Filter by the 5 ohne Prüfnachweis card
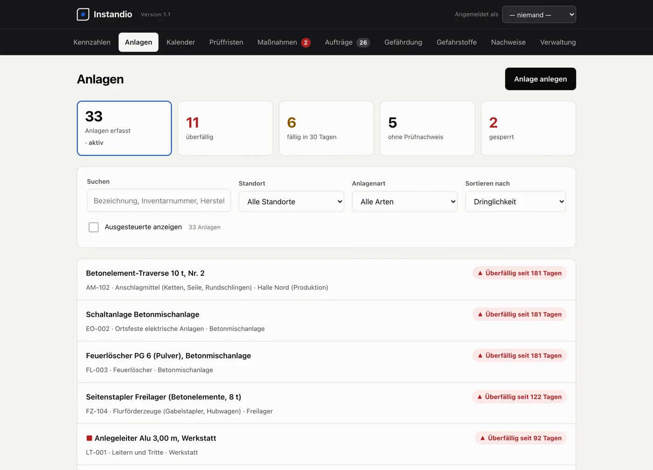653x470 pixels. pyautogui.click(x=427, y=128)
